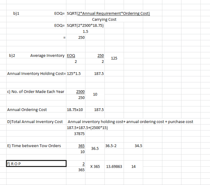The width and height of the screenshot is (210, 185).
Task: Select the average inventory result 125
Action: [114, 58]
